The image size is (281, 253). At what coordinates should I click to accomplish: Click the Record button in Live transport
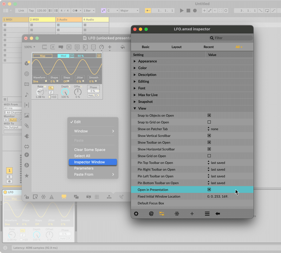(x=195, y=11)
